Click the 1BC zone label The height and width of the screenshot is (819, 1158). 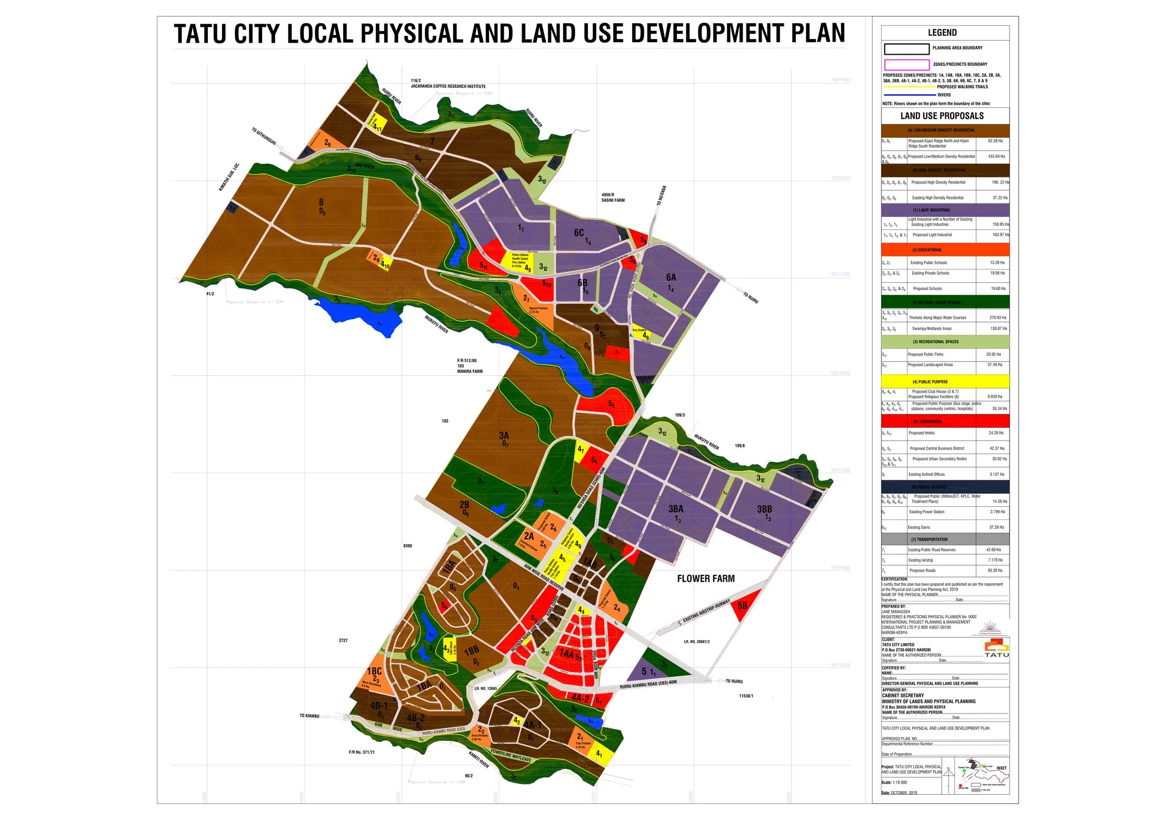coord(374,671)
